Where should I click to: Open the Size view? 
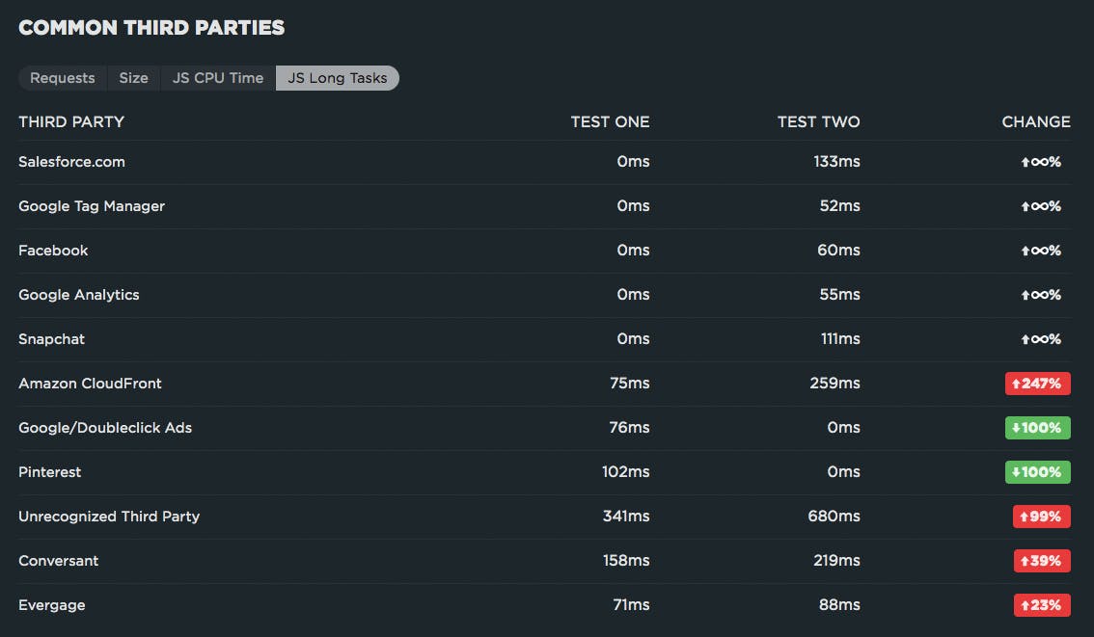[133, 78]
